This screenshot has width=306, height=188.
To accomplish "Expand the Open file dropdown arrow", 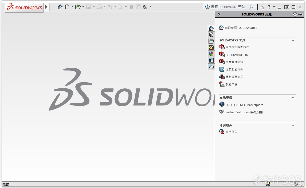I will pos(83,7).
